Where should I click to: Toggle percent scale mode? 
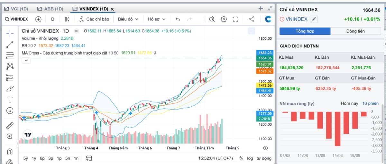pyautogui.click(x=242, y=158)
